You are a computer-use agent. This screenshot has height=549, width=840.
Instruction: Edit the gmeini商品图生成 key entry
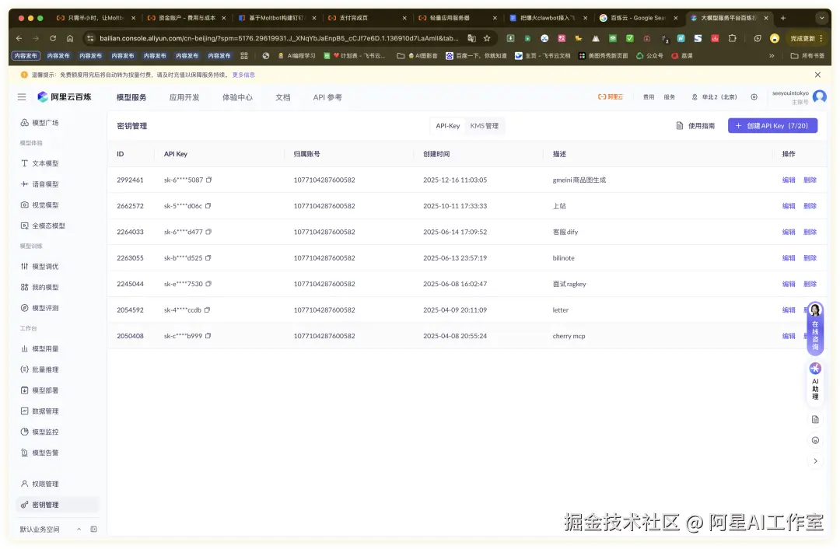pos(788,180)
